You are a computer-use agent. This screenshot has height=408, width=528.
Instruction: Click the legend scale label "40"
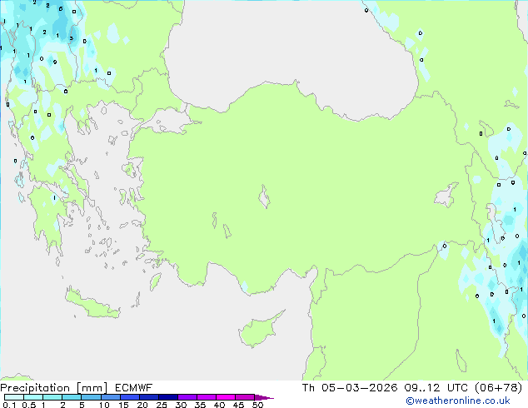click(x=219, y=405)
